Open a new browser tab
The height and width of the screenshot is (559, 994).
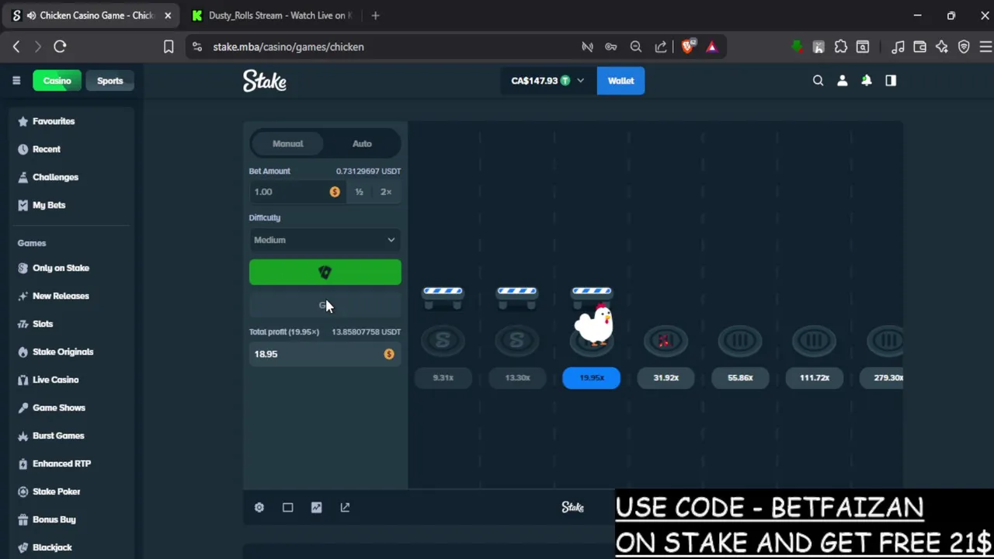click(375, 16)
